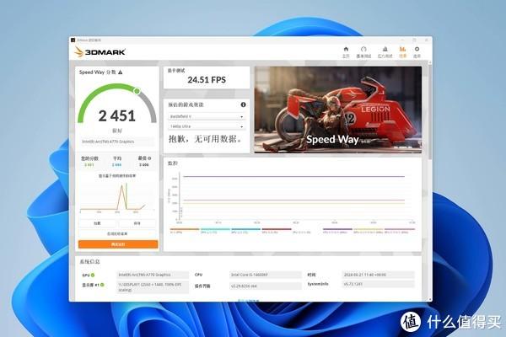Toggle the orange legend line in monitoring chart
This screenshot has height=337, width=506.
tap(185, 229)
